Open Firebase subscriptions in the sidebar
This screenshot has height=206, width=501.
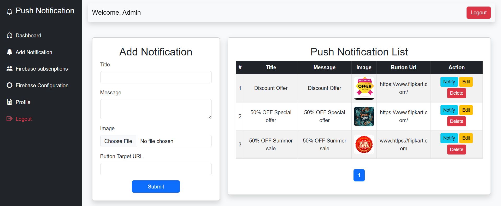coord(42,69)
